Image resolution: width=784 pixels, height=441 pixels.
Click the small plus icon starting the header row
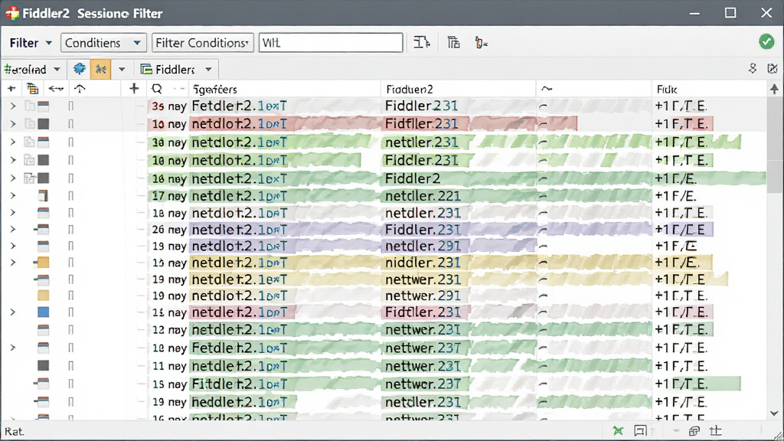click(11, 89)
